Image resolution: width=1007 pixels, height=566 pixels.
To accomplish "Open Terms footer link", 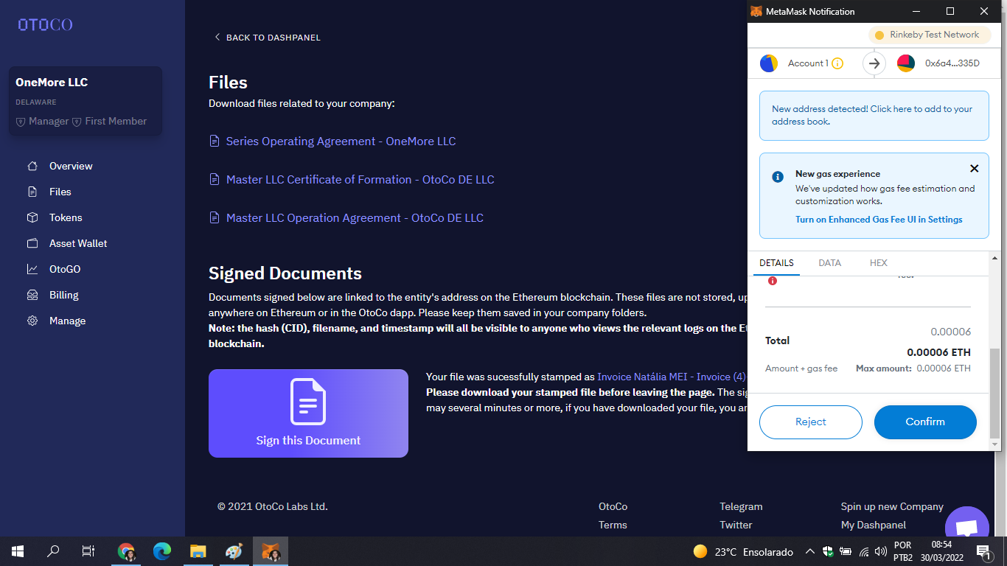I will pos(613,525).
